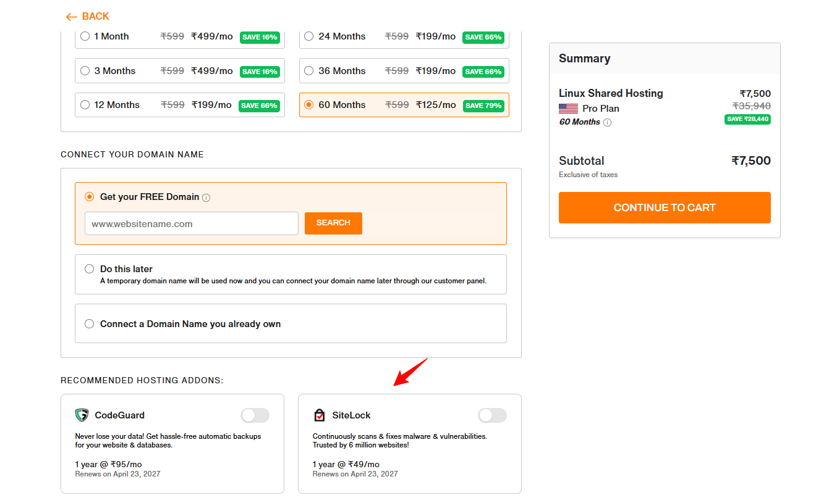The width and height of the screenshot is (824, 503).
Task: Click the CodeGuard shield logo
Action: click(x=82, y=415)
